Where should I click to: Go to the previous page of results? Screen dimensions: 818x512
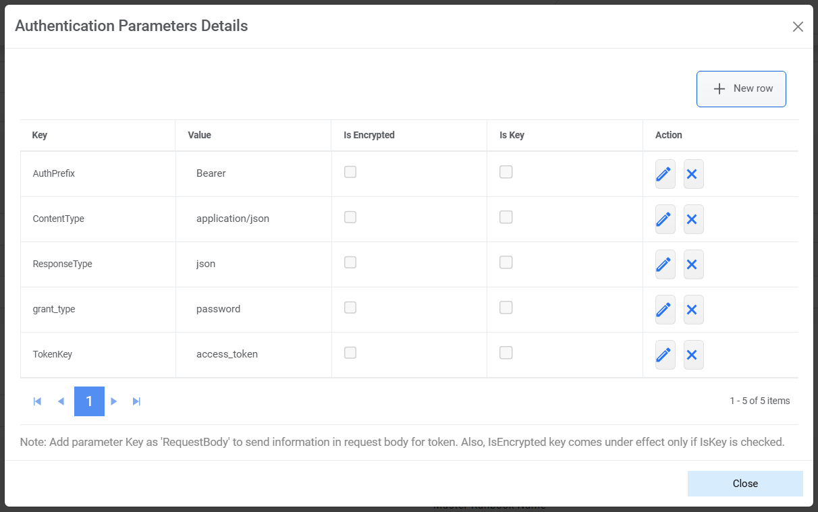(x=61, y=401)
